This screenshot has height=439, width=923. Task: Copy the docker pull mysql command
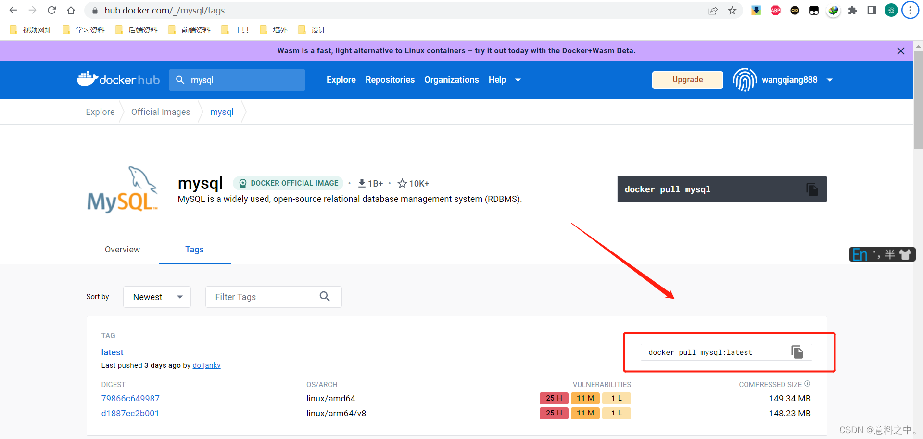pos(812,189)
